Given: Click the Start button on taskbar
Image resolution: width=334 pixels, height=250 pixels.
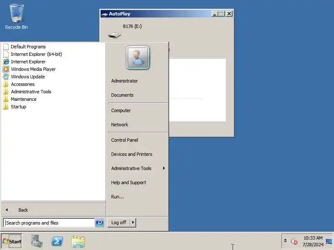Looking at the screenshot, I should tap(12, 241).
